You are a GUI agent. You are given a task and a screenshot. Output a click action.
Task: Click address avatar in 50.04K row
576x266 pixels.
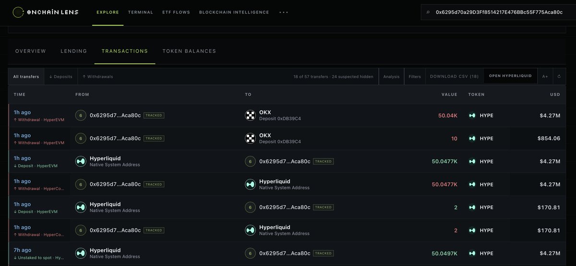coord(81,115)
